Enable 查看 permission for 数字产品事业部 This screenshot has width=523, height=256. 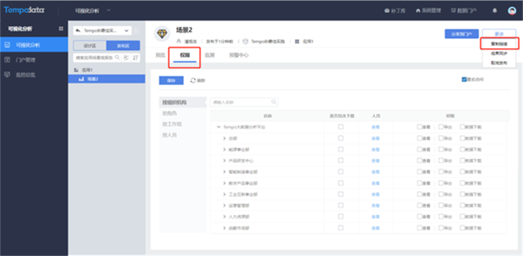click(420, 183)
